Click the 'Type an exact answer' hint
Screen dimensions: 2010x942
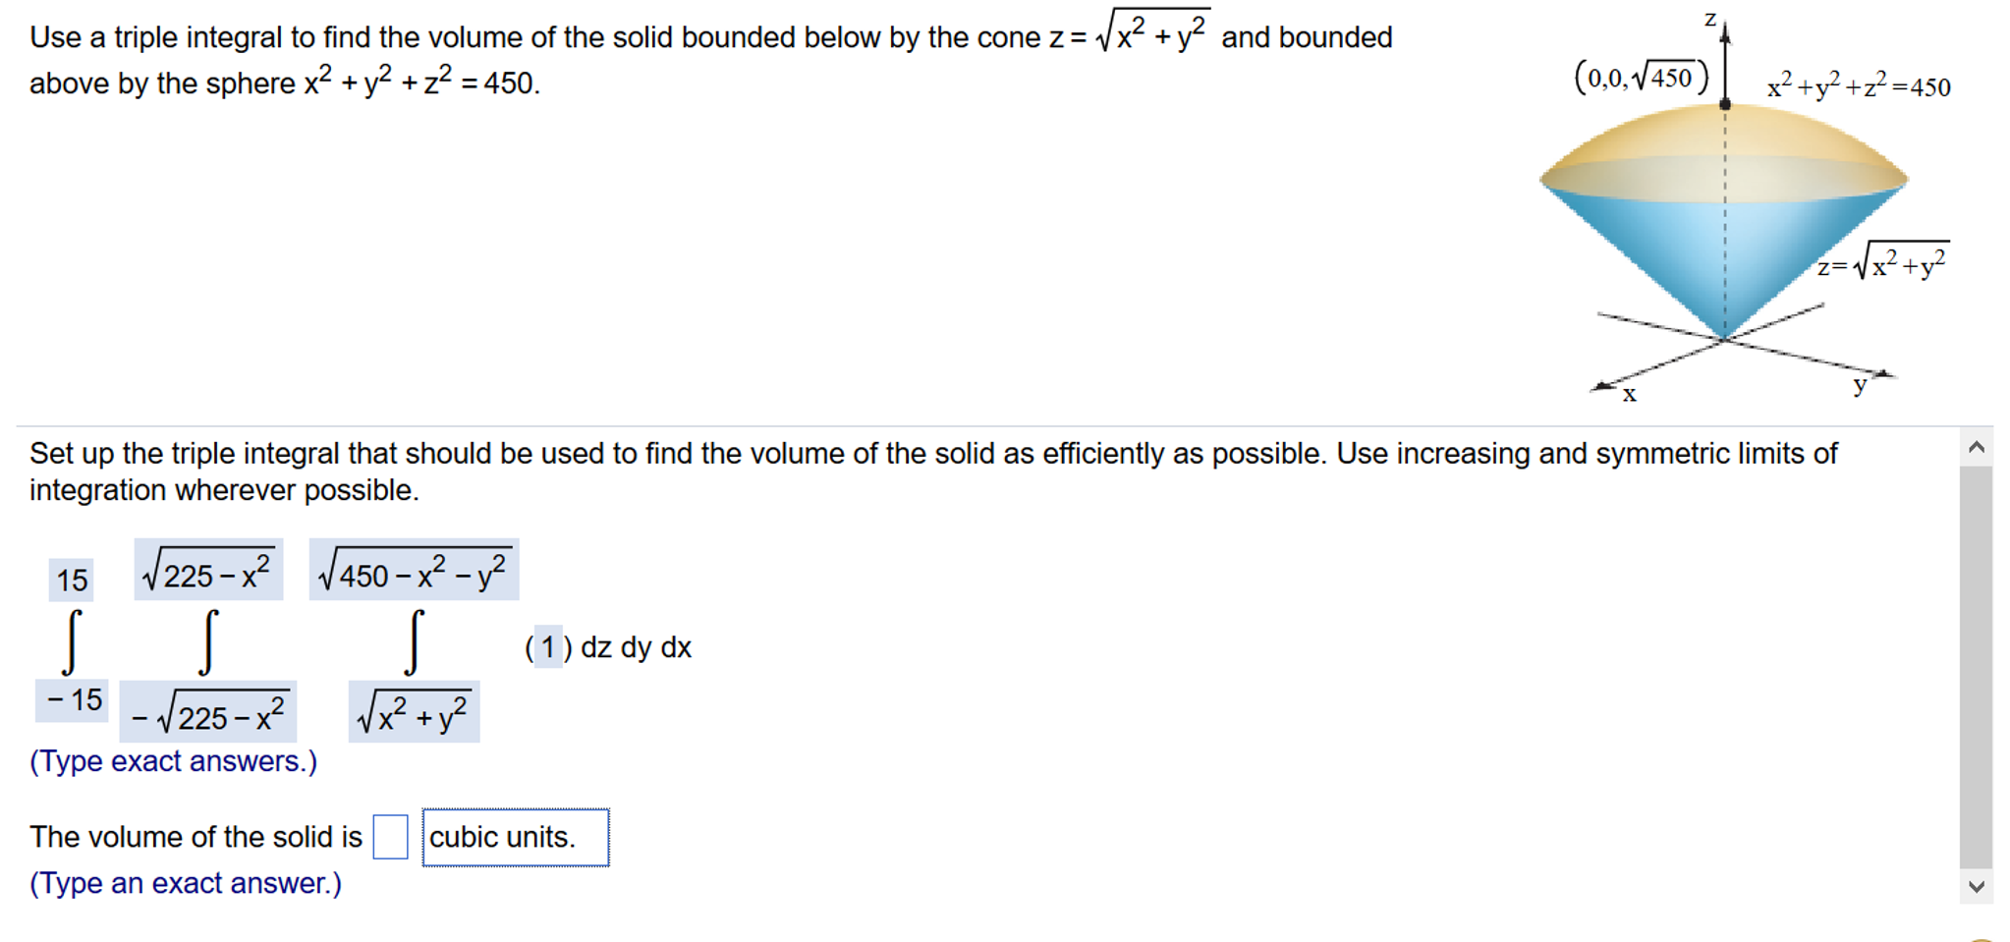click(x=186, y=883)
